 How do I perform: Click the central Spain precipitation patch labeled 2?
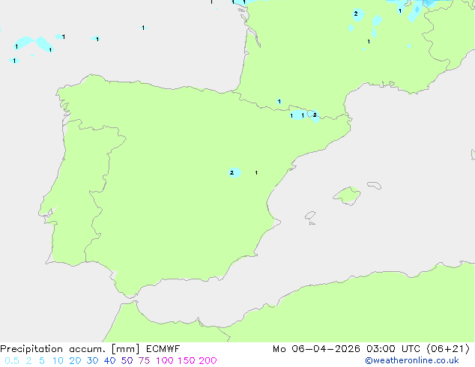pos(235,172)
